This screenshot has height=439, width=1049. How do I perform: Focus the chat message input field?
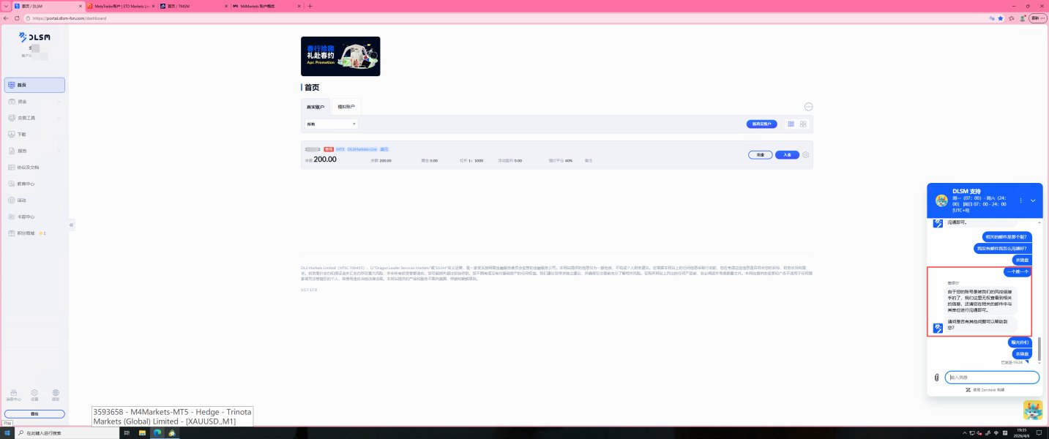992,378
